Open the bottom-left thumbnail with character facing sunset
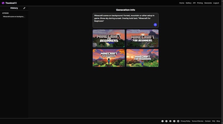The height and width of the screenshot is (124, 223). click(x=109, y=58)
